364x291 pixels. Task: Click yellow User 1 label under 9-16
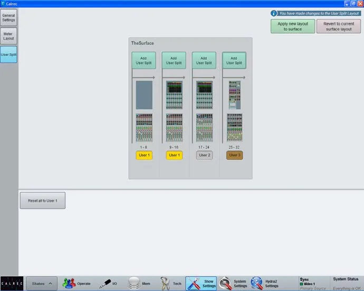[174, 155]
